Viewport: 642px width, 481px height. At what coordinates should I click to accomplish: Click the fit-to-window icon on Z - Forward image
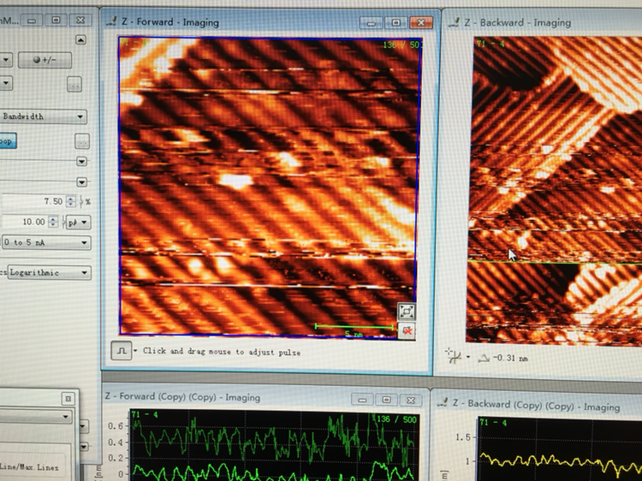406,312
